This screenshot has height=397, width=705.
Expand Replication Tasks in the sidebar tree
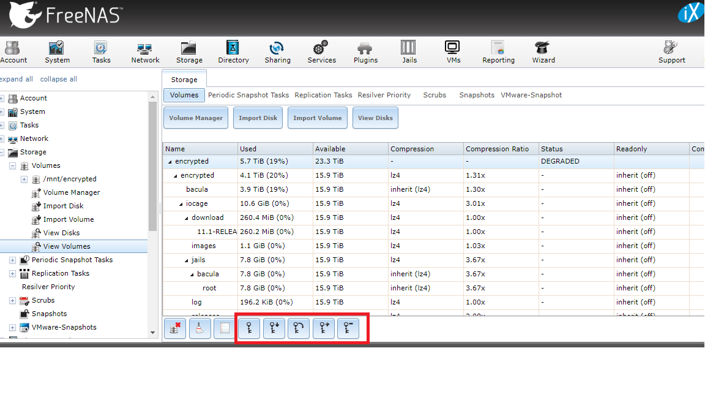point(13,274)
